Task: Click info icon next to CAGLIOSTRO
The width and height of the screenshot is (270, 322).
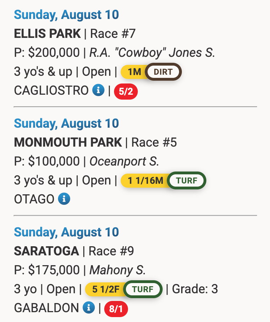Action: coord(98,90)
